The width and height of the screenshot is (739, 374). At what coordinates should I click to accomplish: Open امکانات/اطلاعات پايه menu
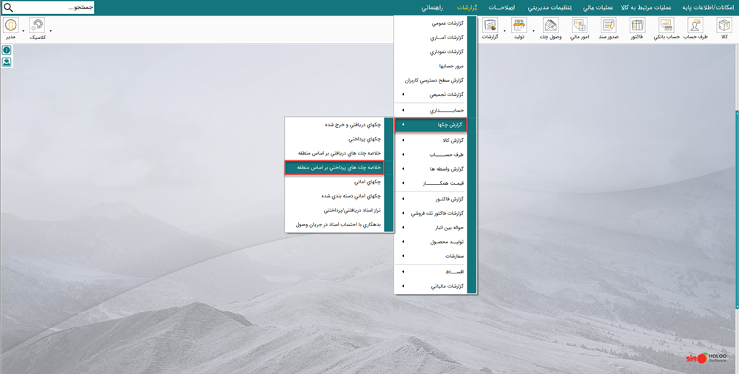pyautogui.click(x=709, y=7)
